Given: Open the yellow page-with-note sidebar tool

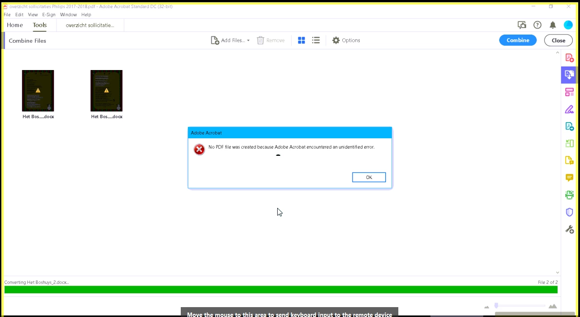Looking at the screenshot, I should (x=569, y=161).
